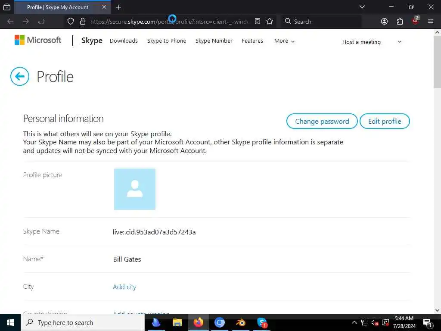The image size is (441, 331).
Task: Open the tracking protection shield
Action: coord(71,22)
